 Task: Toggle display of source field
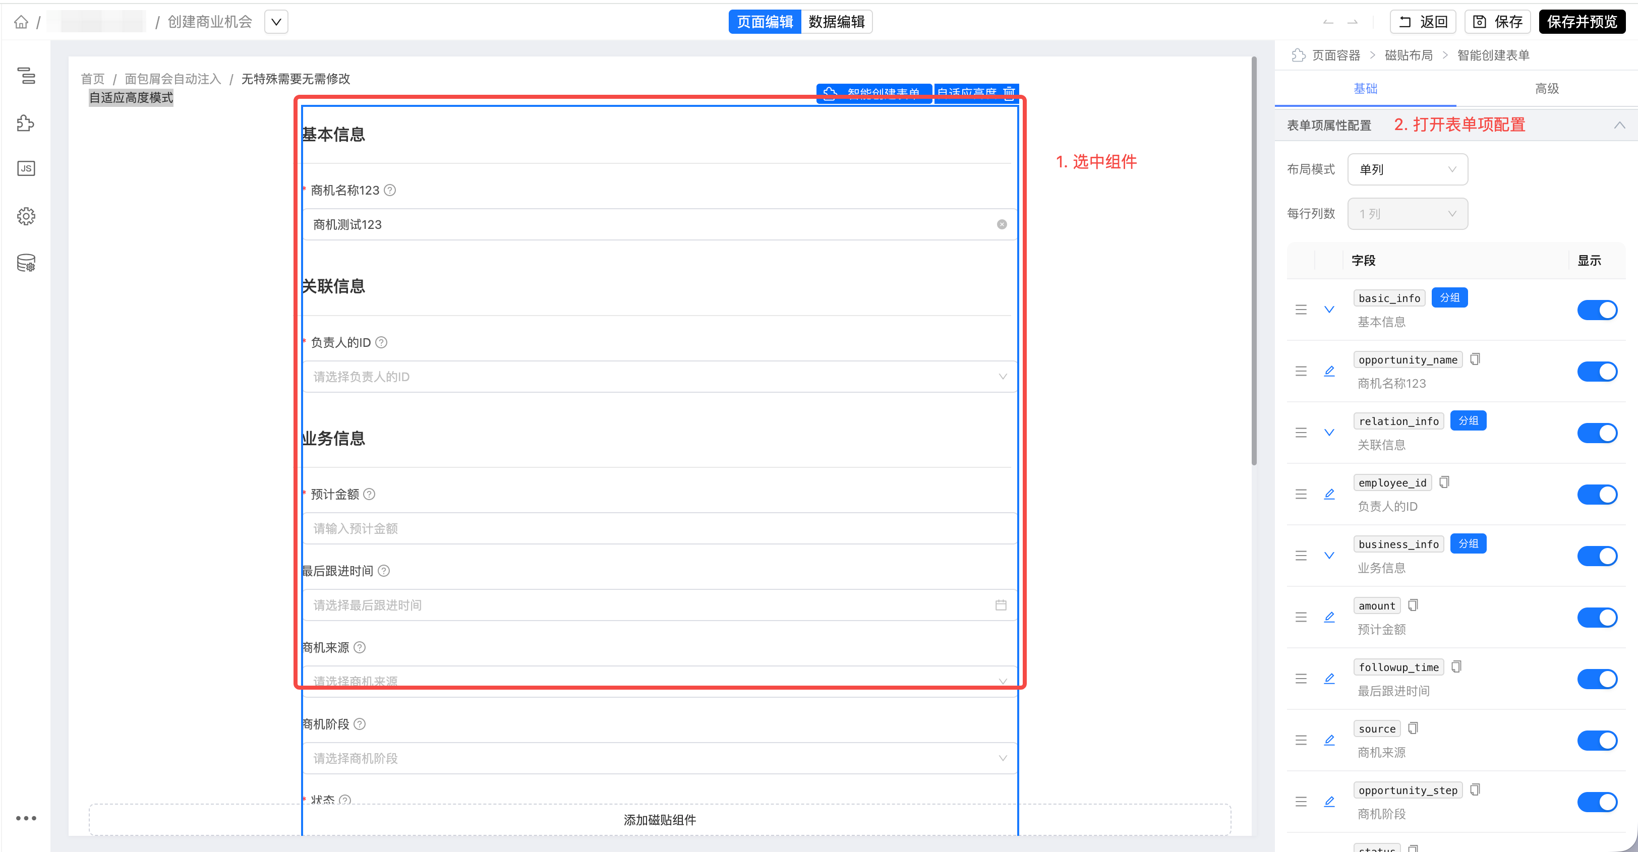[x=1597, y=741]
